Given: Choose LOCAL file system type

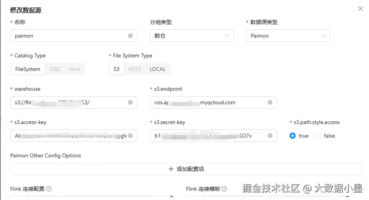Looking at the screenshot, I should [x=158, y=69].
